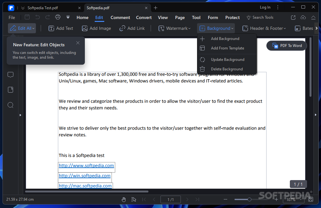Image resolution: width=321 pixels, height=208 pixels.
Task: Select Update Background menu entry
Action: (227, 60)
